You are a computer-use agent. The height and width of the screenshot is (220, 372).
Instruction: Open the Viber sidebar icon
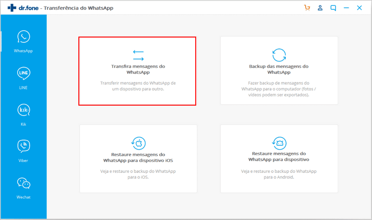(24, 146)
